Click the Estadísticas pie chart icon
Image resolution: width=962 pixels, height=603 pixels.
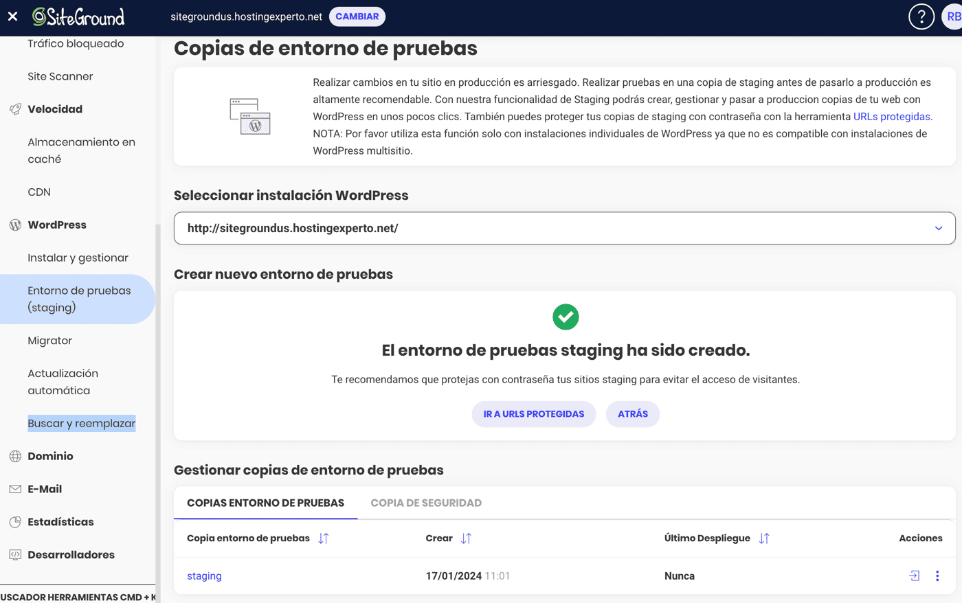15,522
